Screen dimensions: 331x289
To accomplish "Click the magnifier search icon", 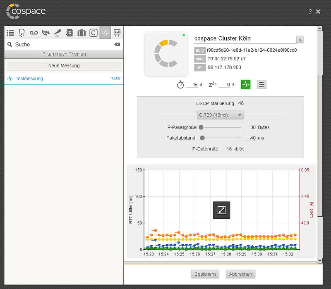I will coord(10,45).
